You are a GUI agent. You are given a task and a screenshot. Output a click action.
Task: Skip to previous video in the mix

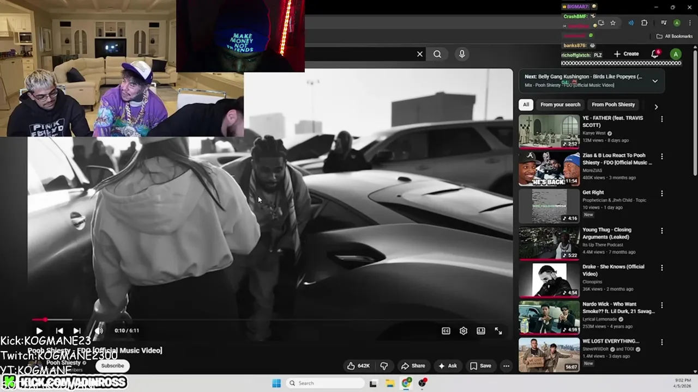(59, 330)
